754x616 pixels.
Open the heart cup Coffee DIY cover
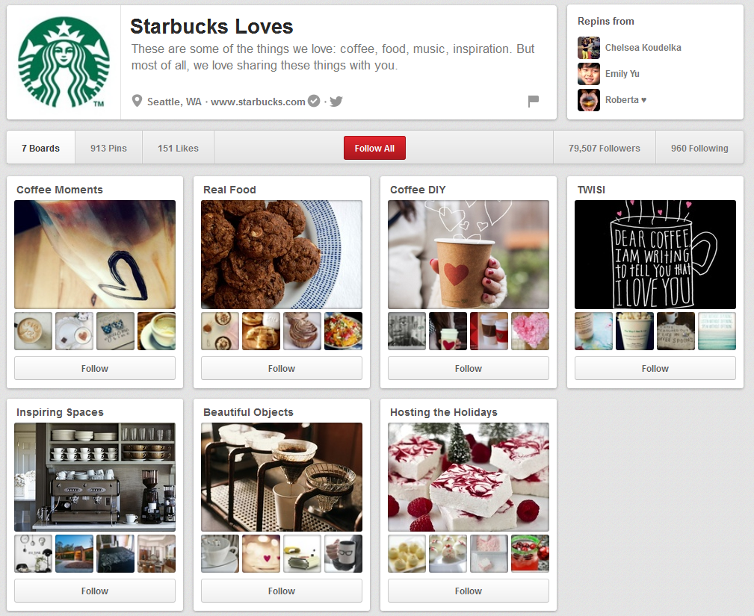pos(469,255)
